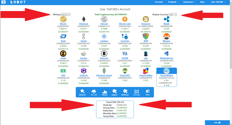Click the Cloud SHA-256 4.0 heading
The image size is (232, 125).
click(115, 102)
